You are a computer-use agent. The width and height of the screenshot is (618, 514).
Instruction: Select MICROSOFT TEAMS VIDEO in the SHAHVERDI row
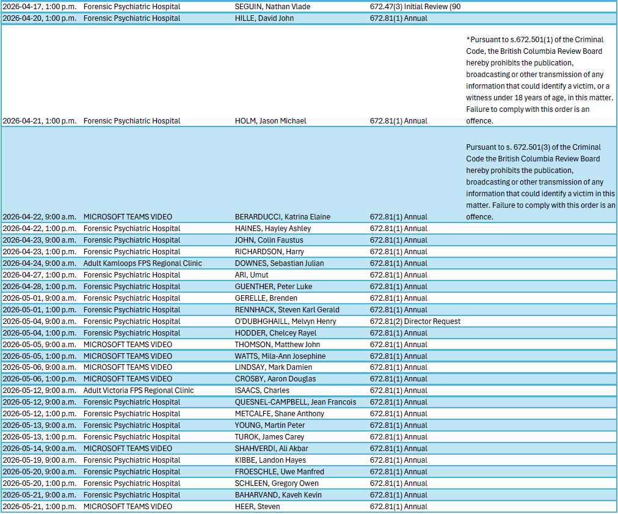pyautogui.click(x=128, y=449)
